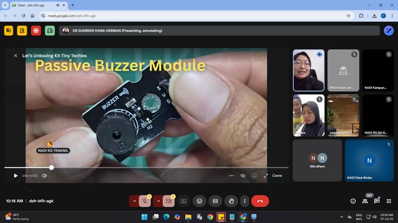Open the activities grid icon

pyautogui.click(x=389, y=201)
